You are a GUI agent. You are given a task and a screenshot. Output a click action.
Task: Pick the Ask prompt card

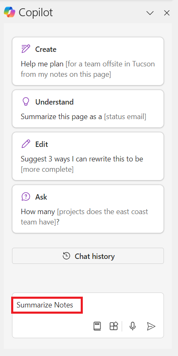[x=88, y=209]
